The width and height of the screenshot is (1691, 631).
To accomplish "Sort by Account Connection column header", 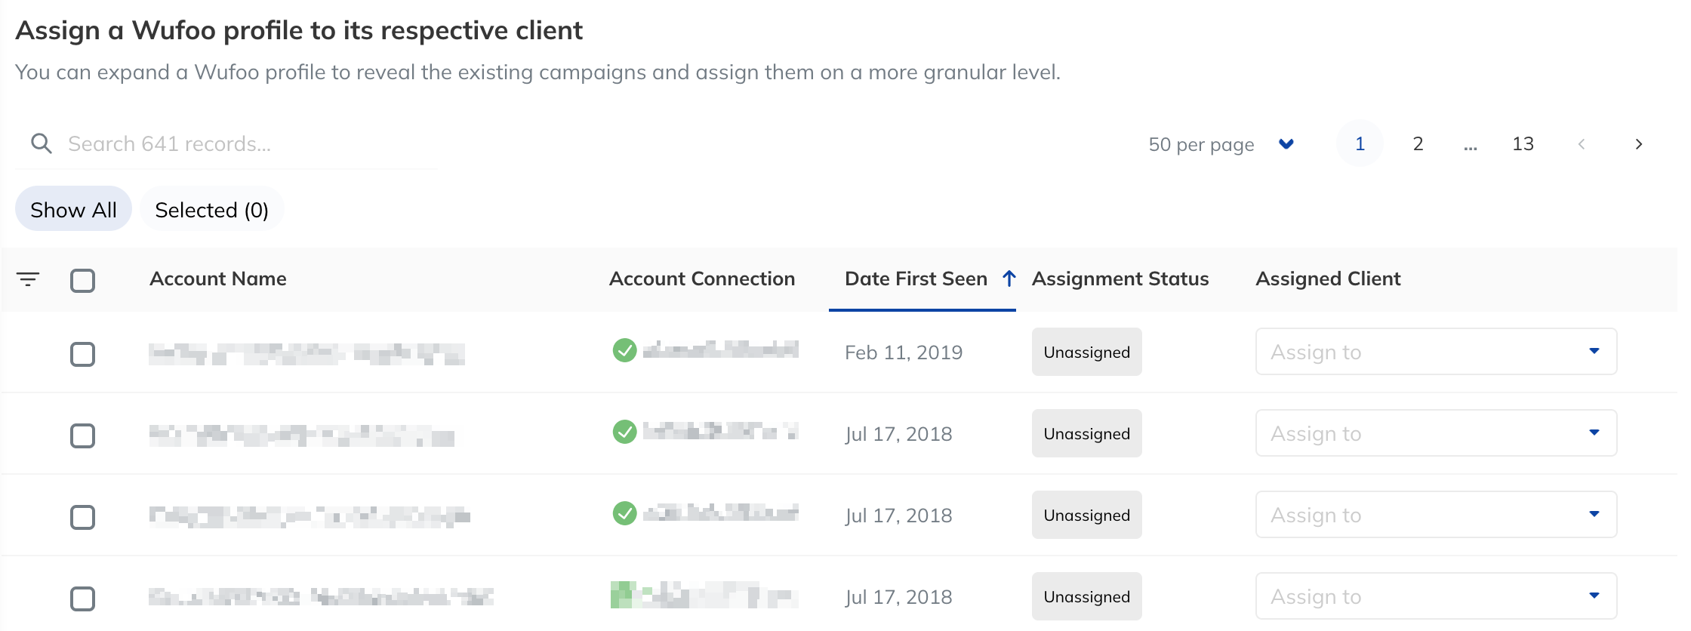I will point(702,279).
